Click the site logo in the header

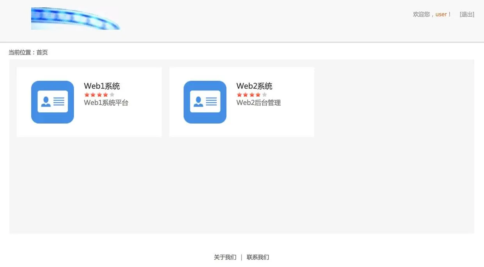click(x=75, y=18)
